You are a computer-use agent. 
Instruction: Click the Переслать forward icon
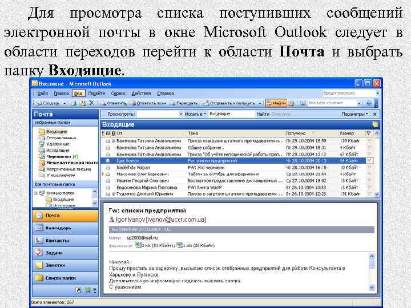pyautogui.click(x=172, y=103)
